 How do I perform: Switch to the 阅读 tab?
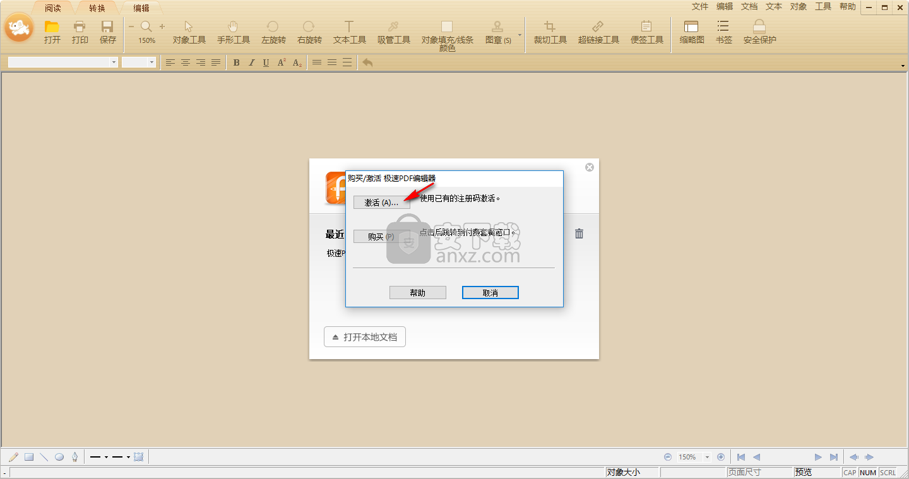pyautogui.click(x=53, y=8)
